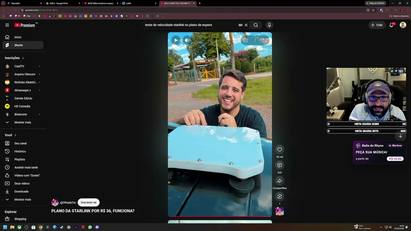Toggle closed captions on the Short
411x231 pixels.
(245, 40)
